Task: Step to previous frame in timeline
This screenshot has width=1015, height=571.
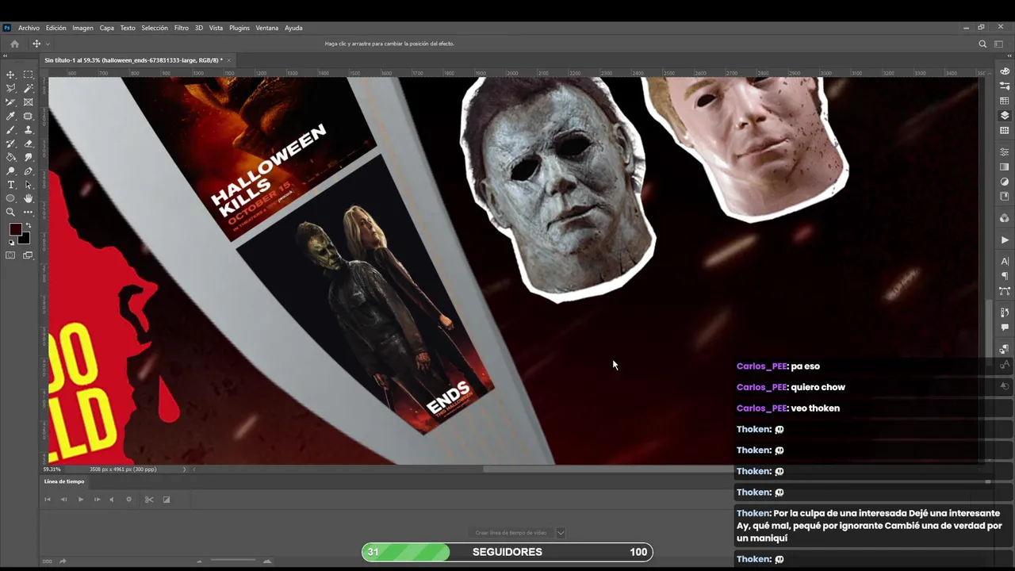Action: tap(64, 500)
